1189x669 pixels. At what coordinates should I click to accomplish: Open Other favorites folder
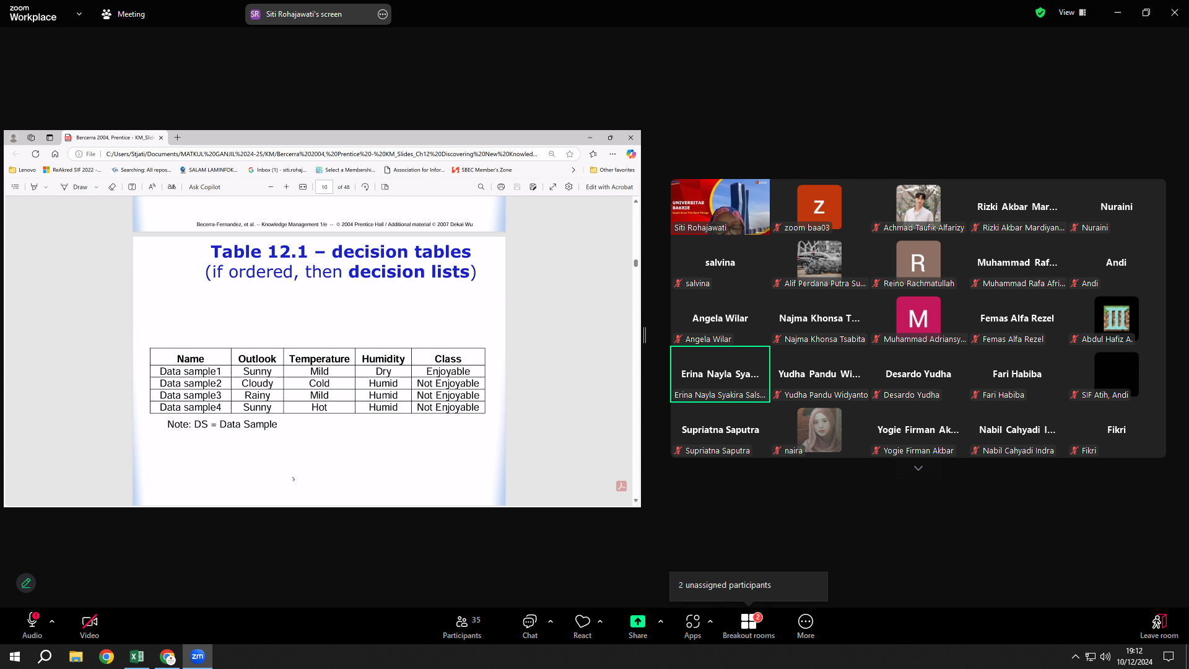612,170
